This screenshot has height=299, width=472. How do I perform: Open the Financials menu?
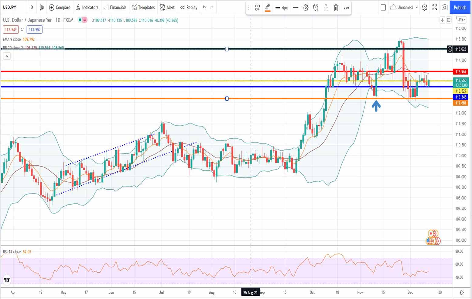point(115,7)
